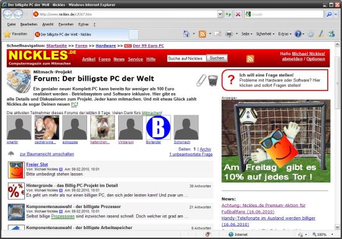Click the Internet zone globe in status bar
342x239 pixels.
tap(231, 235)
